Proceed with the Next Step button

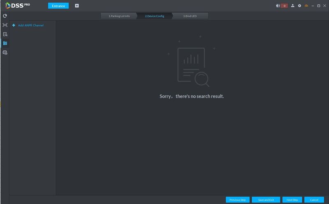pos(292,200)
